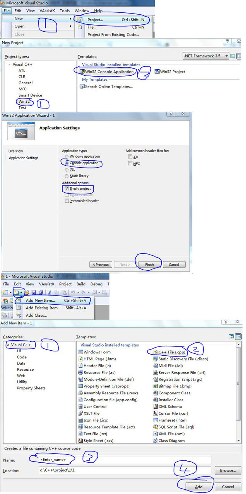The image size is (246, 494).
Task: Switch Add New Item dialog to large icons view
Action: (x=232, y=336)
